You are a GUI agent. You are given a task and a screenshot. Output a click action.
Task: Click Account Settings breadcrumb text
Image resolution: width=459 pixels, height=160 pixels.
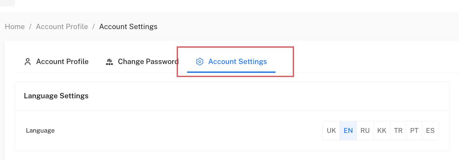(128, 27)
